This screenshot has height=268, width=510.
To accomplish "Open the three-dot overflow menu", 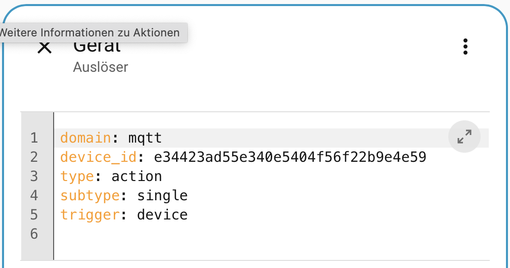I will point(465,47).
